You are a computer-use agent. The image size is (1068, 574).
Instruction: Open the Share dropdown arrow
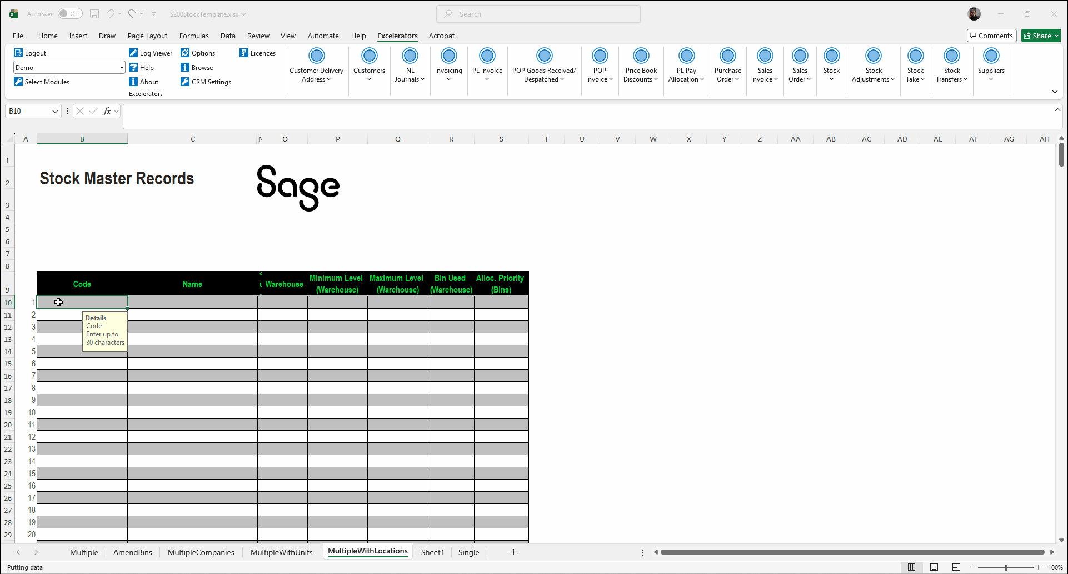tap(1056, 36)
